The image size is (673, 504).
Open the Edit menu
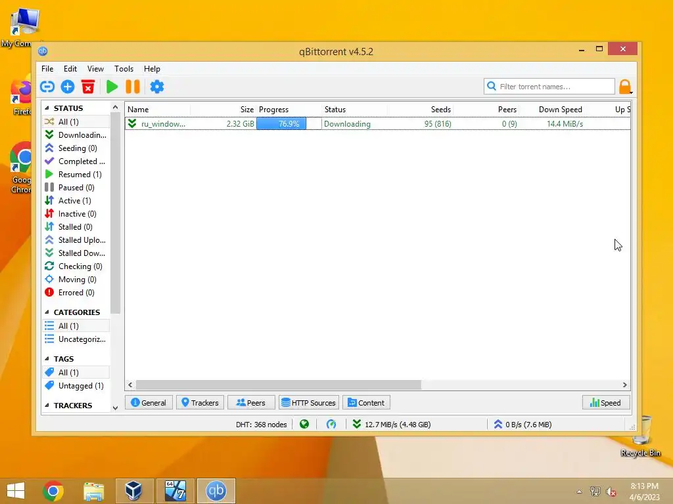(x=70, y=68)
